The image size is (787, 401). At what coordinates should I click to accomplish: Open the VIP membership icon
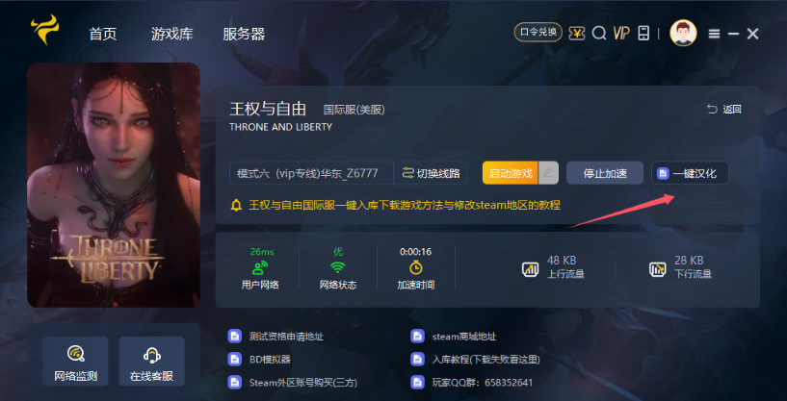coord(621,34)
